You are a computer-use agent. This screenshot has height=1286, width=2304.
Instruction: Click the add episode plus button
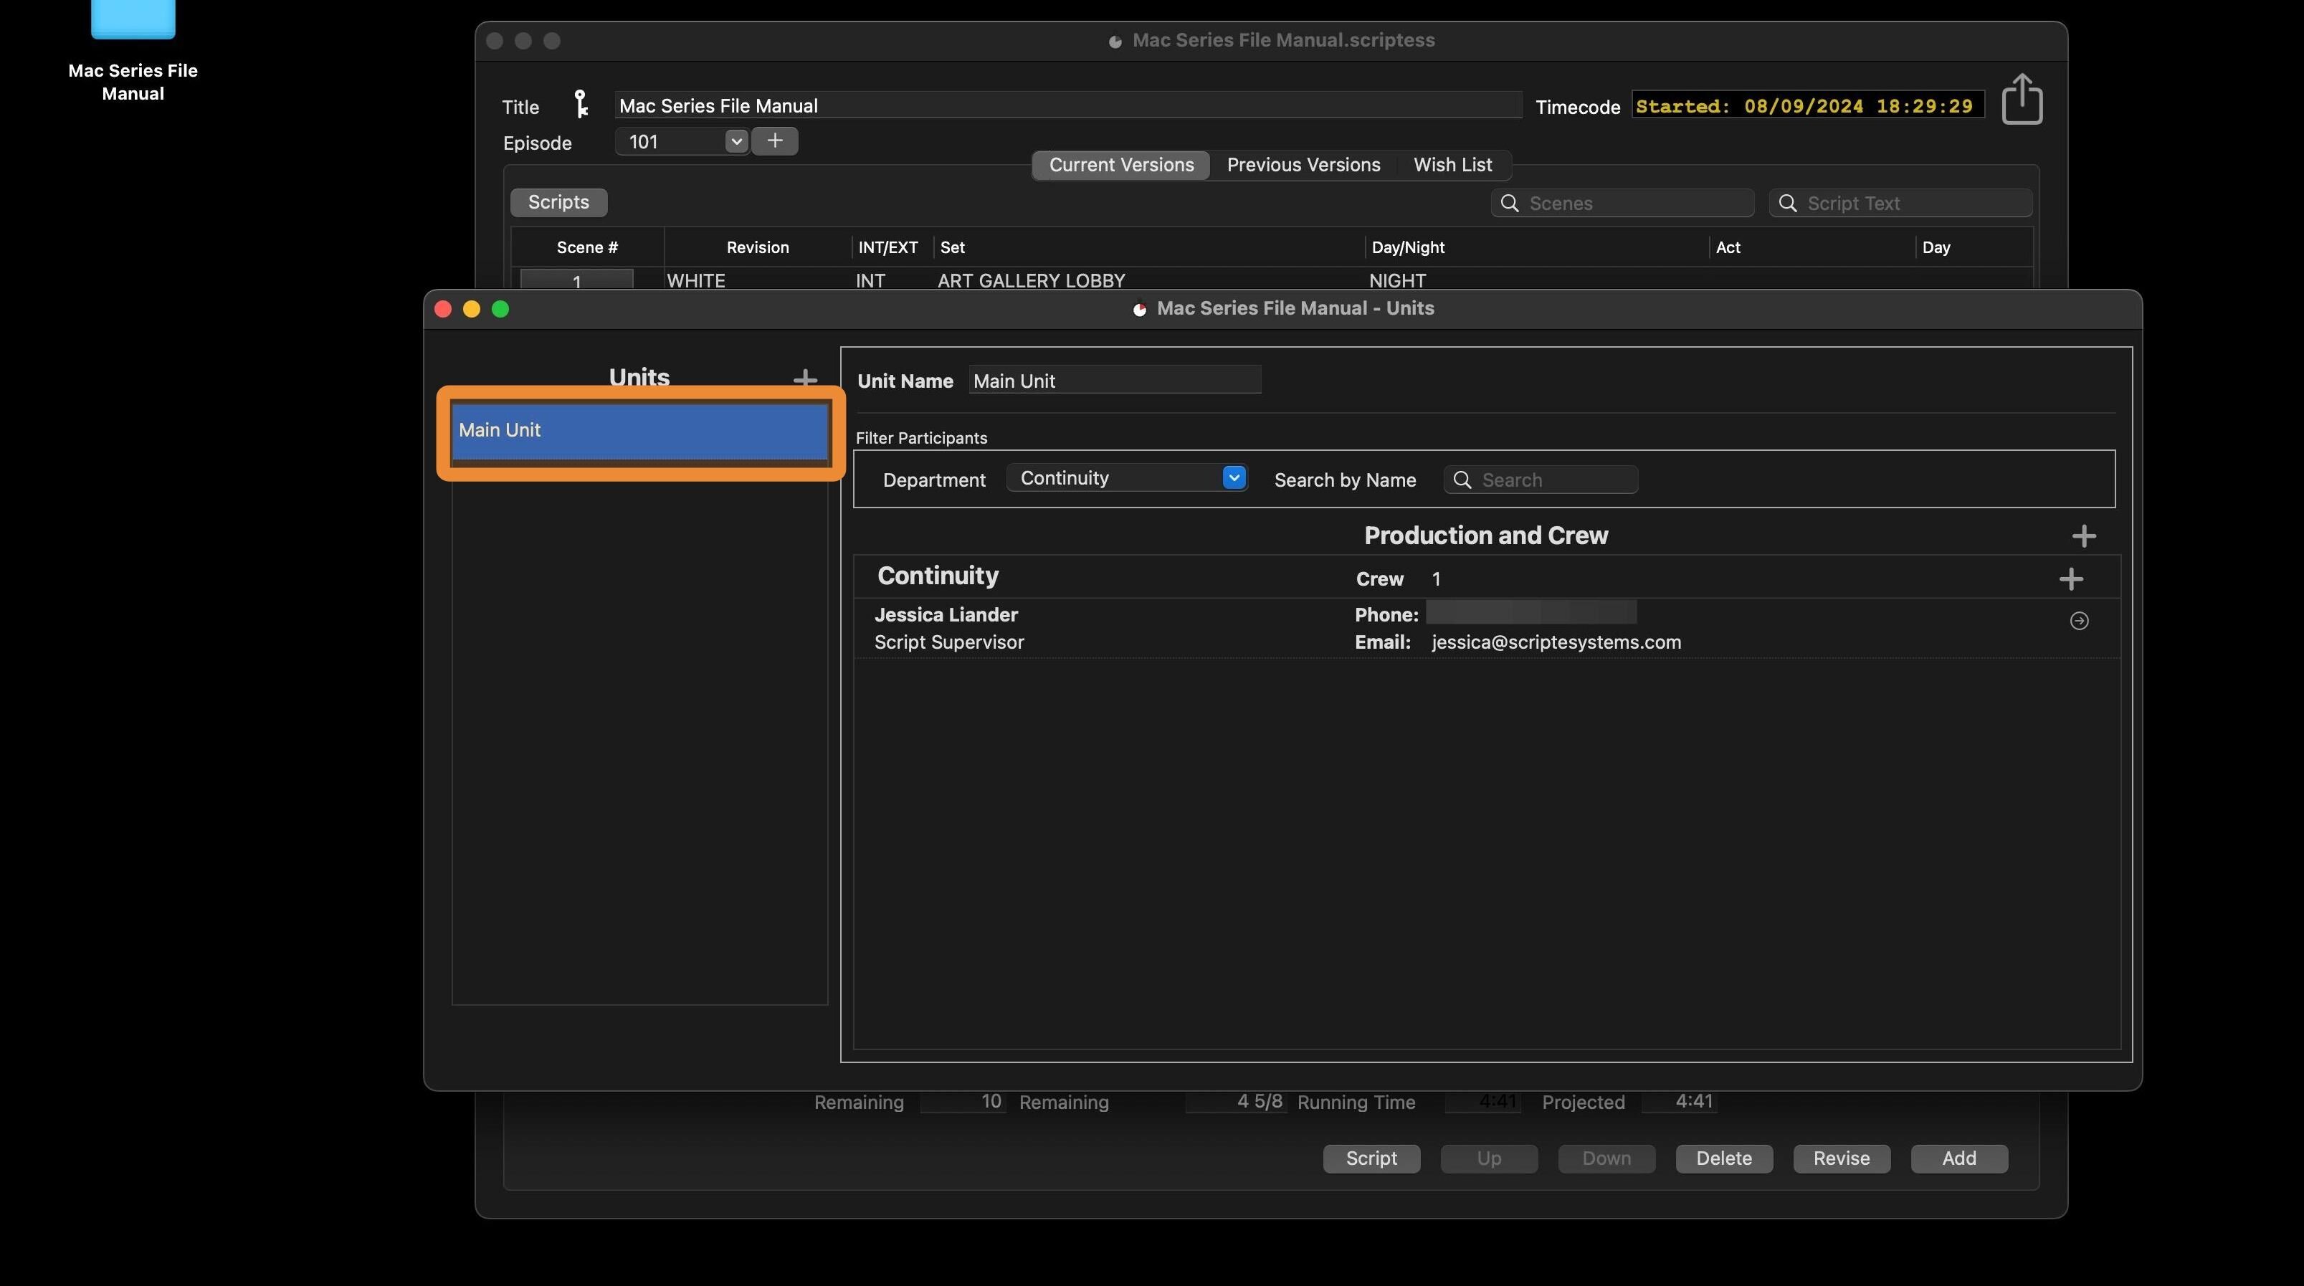774,141
